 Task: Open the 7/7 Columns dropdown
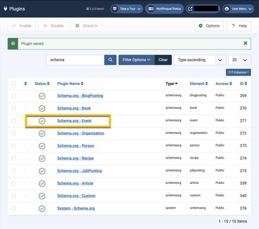238,72
